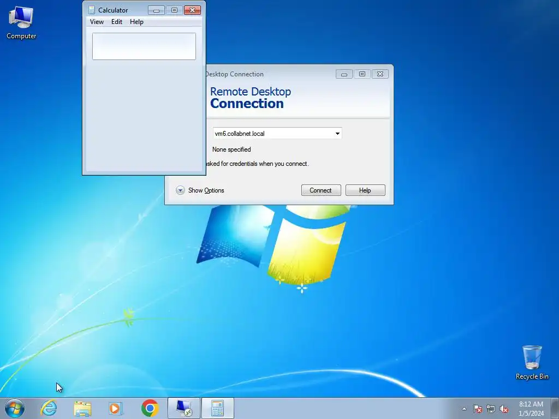The width and height of the screenshot is (559, 419).
Task: Launch Internet Explorer from the taskbar
Action: [49, 408]
